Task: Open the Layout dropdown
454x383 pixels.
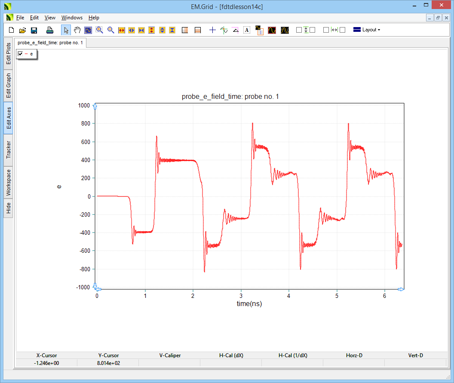Action: [367, 30]
